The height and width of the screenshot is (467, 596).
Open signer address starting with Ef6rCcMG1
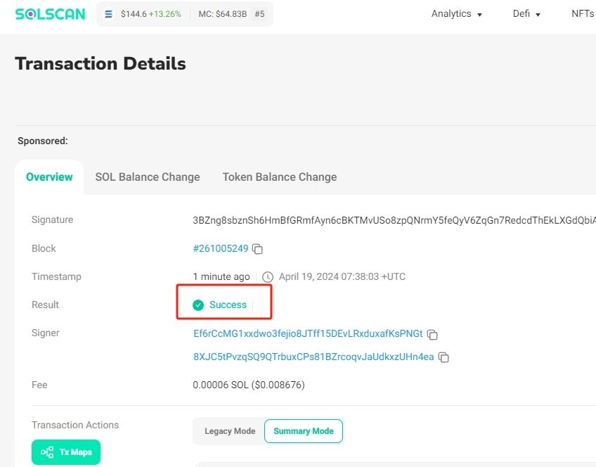(x=308, y=334)
